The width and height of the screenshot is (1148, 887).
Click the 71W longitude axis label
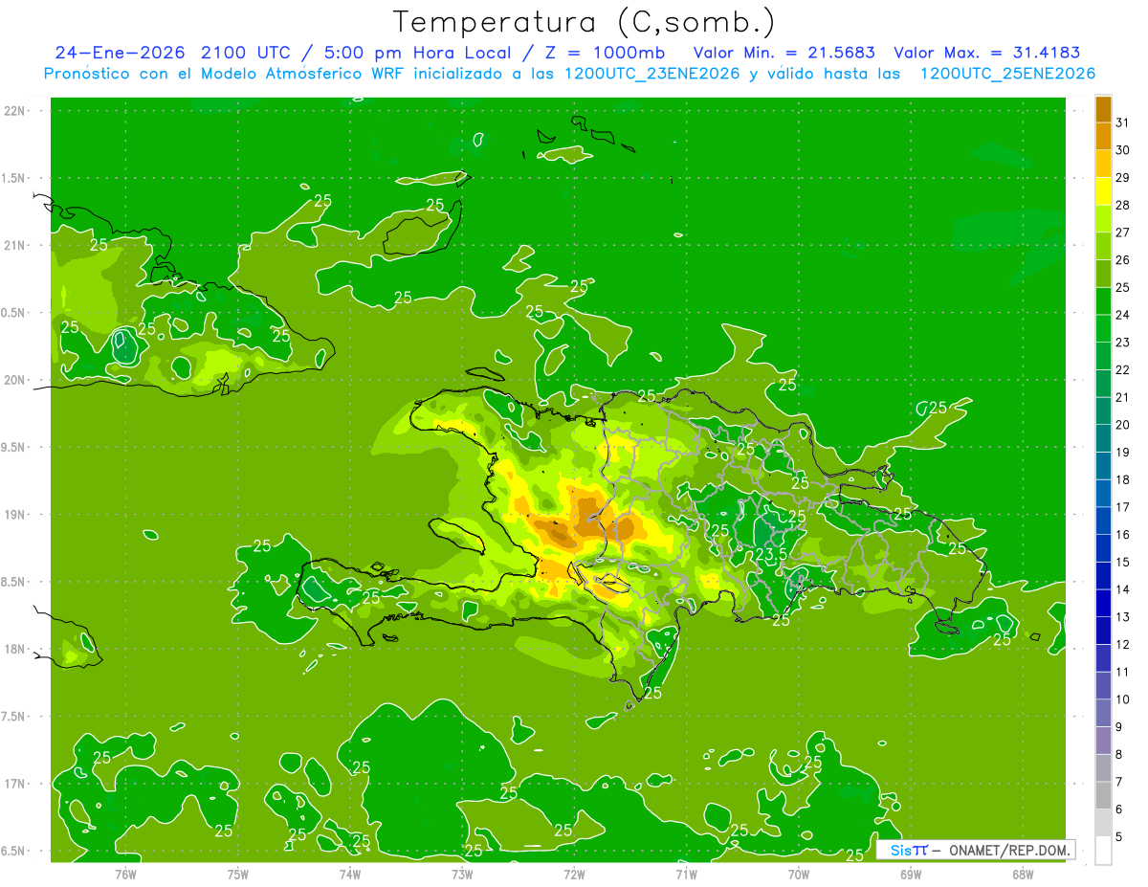686,875
